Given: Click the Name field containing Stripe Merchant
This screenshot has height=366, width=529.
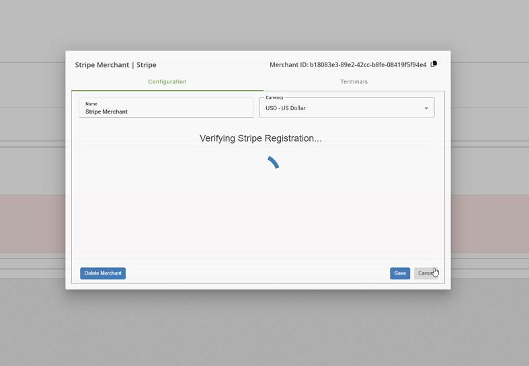Looking at the screenshot, I should tap(166, 111).
